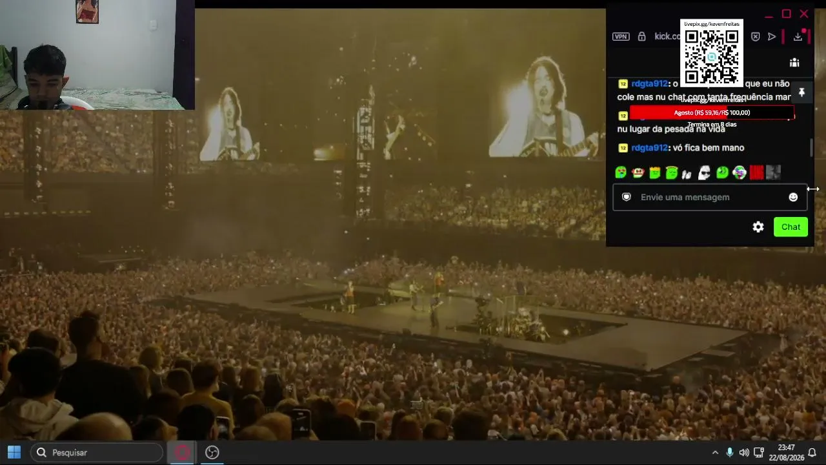The image size is (826, 465).
Task: Open the volume speaker tray icon
Action: [744, 453]
